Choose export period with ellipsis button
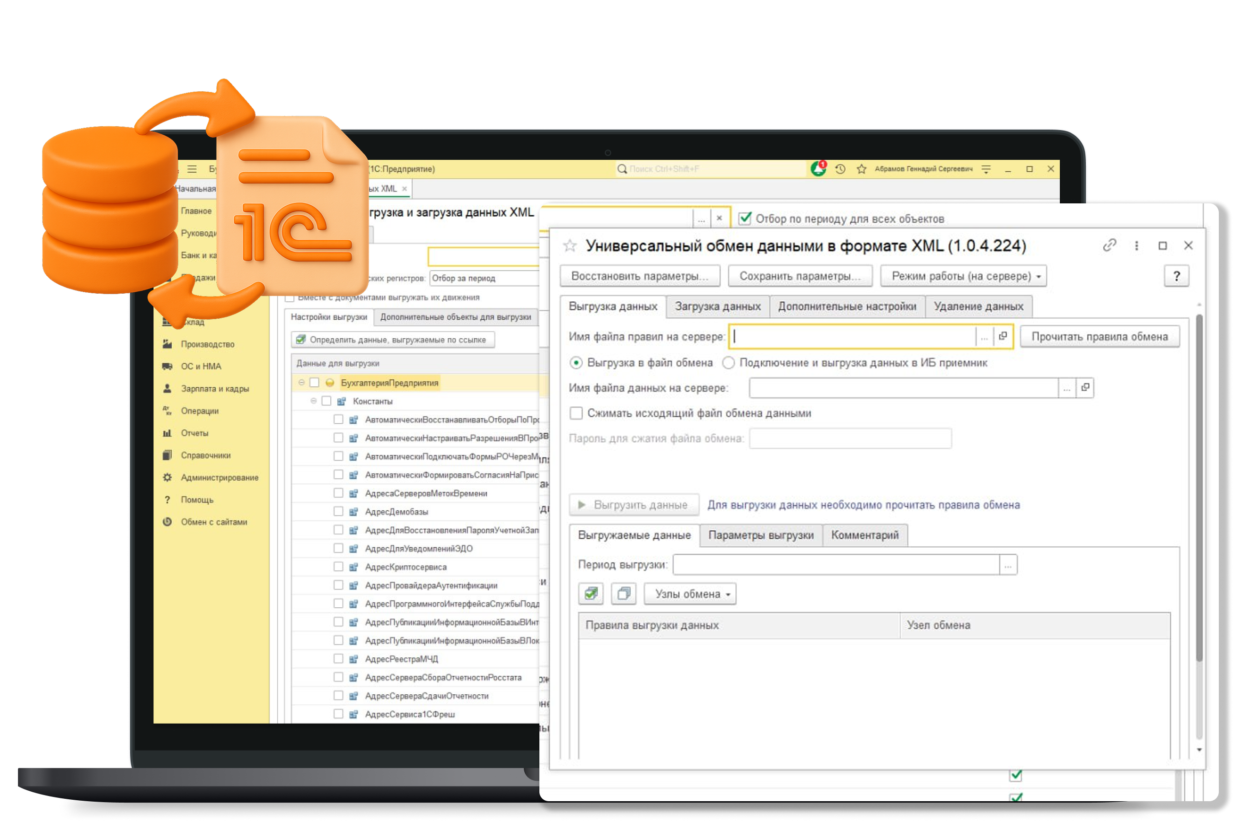Viewport: 1233px width, 822px height. (1009, 565)
